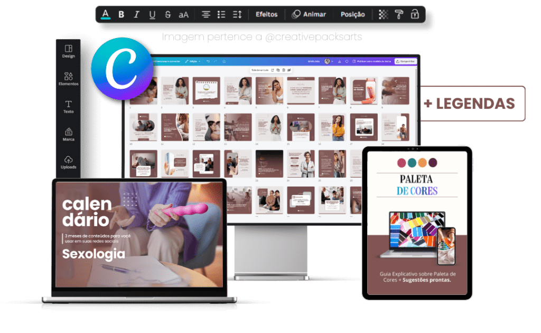Click the Animar button
The width and height of the screenshot is (541, 333).
(x=309, y=14)
